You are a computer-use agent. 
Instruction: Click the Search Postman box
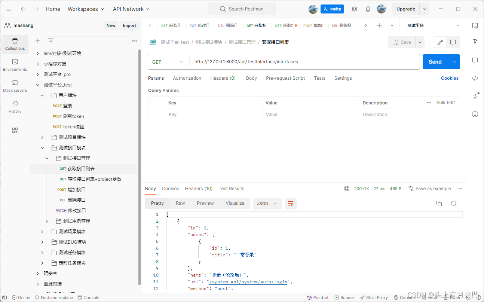(x=242, y=9)
